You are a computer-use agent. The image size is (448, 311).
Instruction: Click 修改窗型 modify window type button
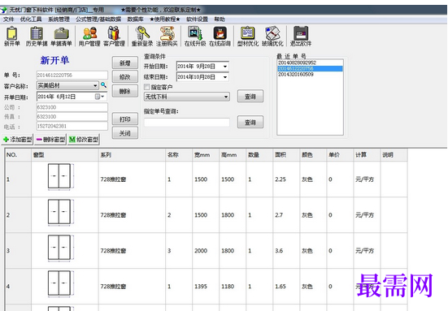84,140
